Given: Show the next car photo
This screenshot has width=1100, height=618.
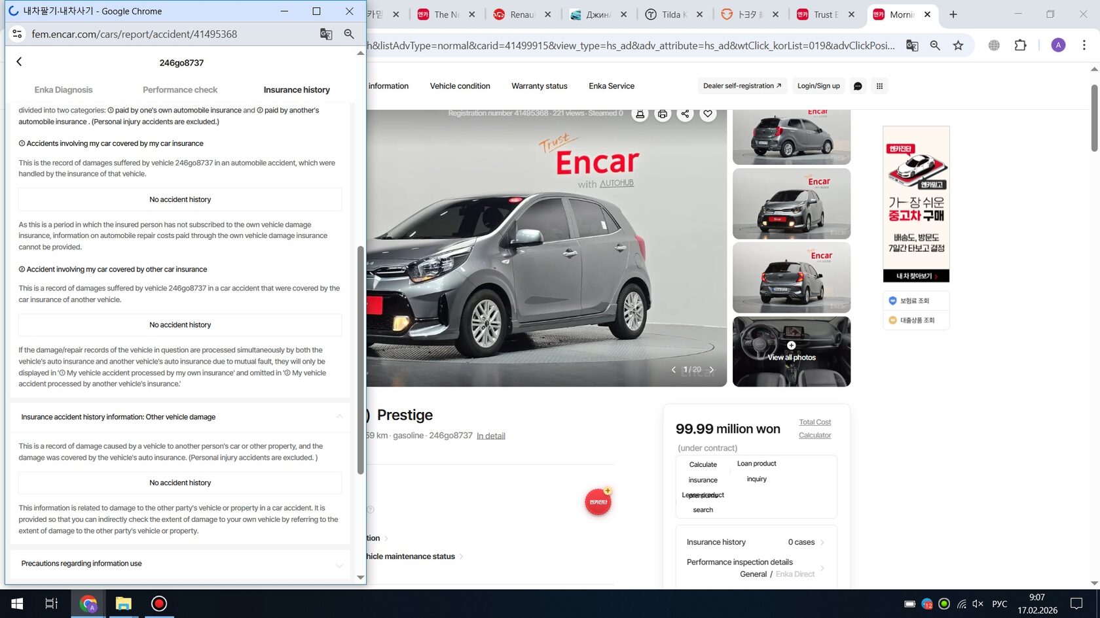Looking at the screenshot, I should pos(712,369).
